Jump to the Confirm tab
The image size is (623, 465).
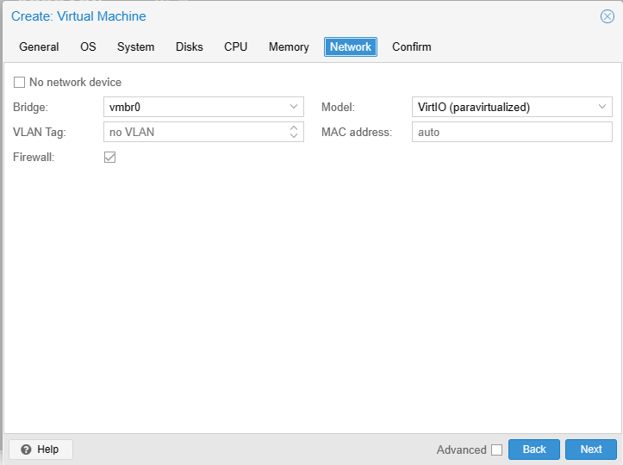(412, 46)
